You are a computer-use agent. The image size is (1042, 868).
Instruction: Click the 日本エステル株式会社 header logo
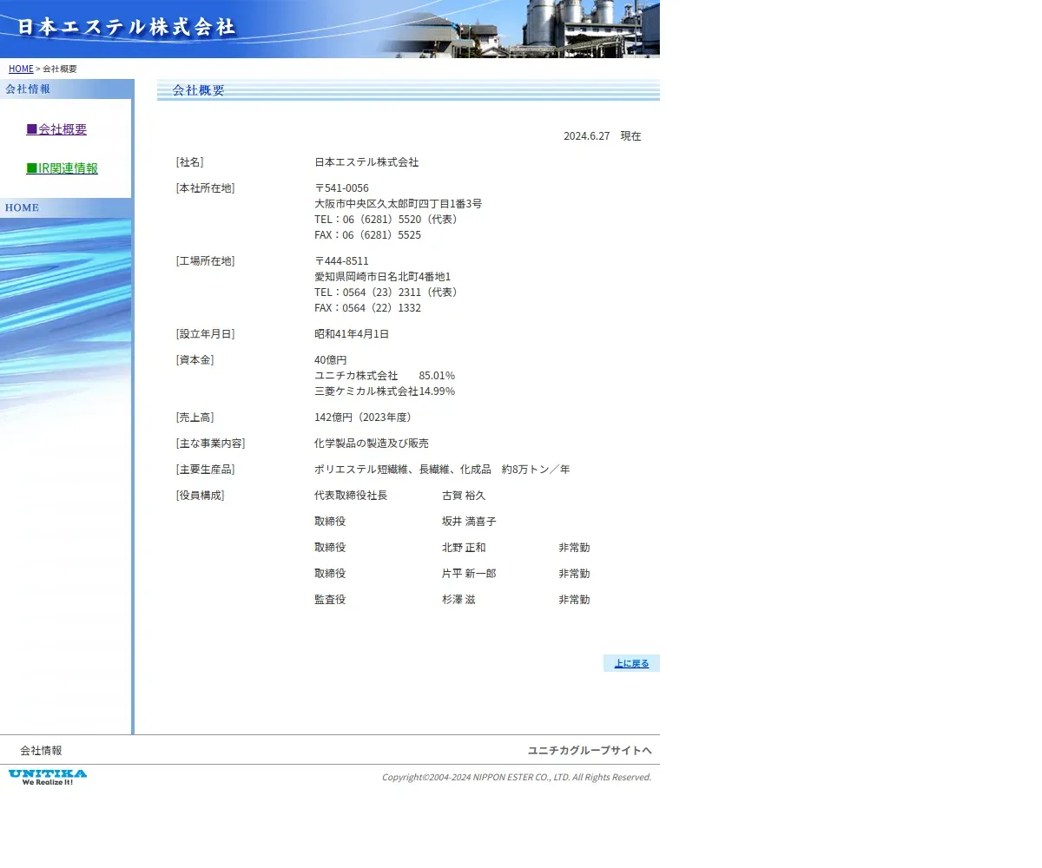point(127,27)
